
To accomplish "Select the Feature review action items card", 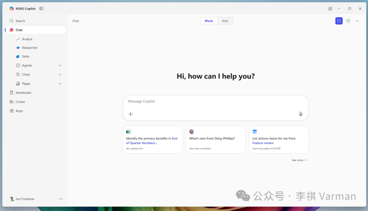I will tap(279, 140).
